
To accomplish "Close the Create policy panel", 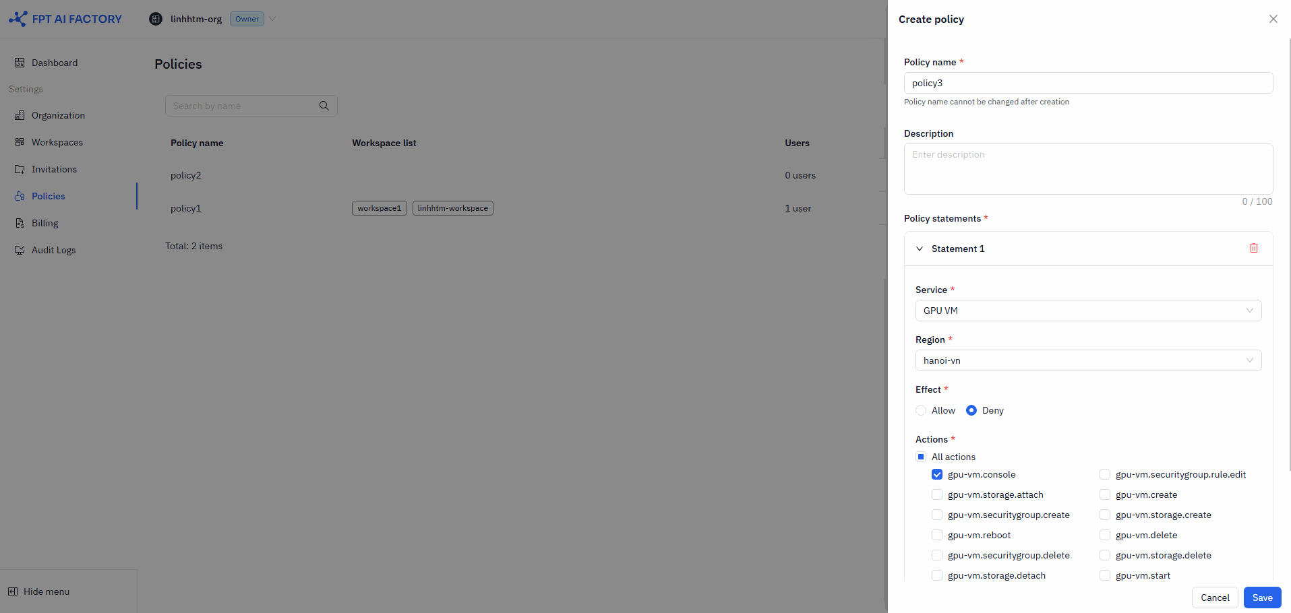I will click(1273, 19).
